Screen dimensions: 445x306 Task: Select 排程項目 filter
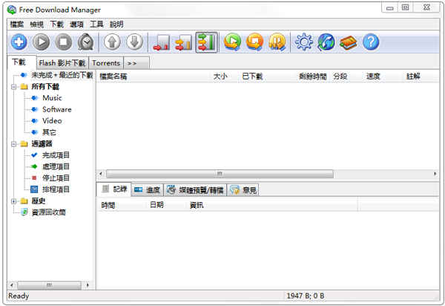[x=56, y=189]
